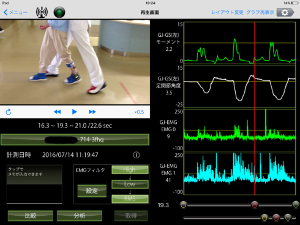Image resolution: width=300 pixels, height=225 pixels.
Task: Tap グラフ再表示 to redraw graphs
Action: point(260,12)
